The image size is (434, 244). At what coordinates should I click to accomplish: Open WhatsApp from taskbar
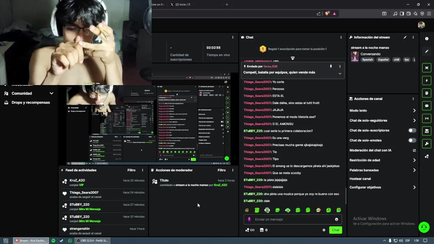pos(70,241)
